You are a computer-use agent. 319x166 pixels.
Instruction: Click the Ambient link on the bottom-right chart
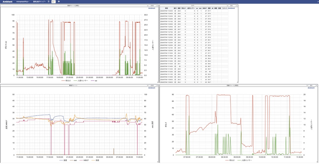click(x=311, y=88)
